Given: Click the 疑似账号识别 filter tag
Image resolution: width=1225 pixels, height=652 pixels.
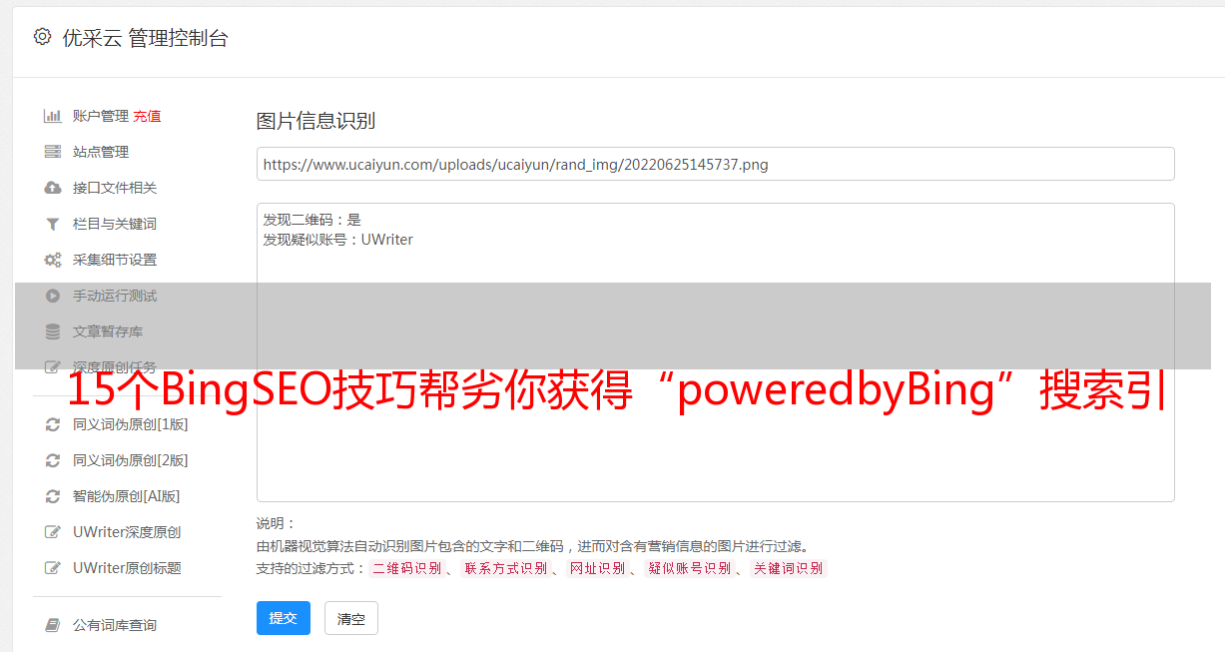Looking at the screenshot, I should [690, 568].
